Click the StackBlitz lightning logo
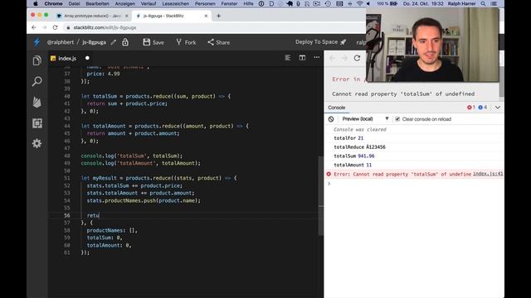Screen dimensions: 531x298 pyautogui.click(x=37, y=42)
